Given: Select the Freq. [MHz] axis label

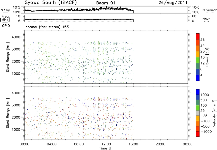Looking at the screenshot, I should 5,18.
